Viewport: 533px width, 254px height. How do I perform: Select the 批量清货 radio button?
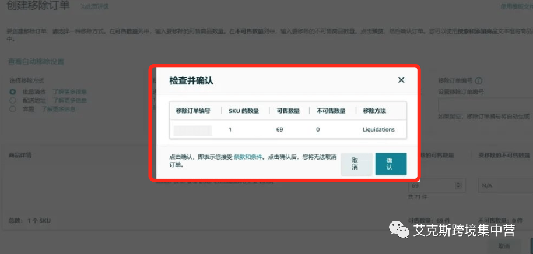13,91
